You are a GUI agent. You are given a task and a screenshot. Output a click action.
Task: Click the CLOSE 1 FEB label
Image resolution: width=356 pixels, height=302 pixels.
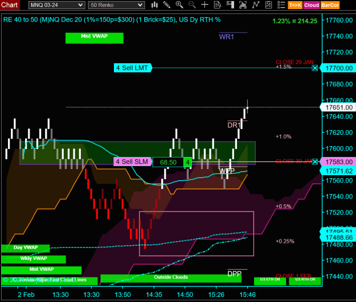point(293,276)
